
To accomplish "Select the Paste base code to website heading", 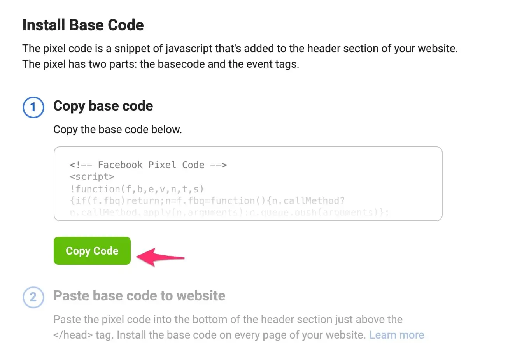I will tap(139, 296).
